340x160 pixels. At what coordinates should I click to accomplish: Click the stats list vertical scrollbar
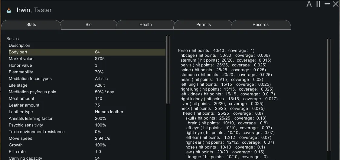point(168,69)
